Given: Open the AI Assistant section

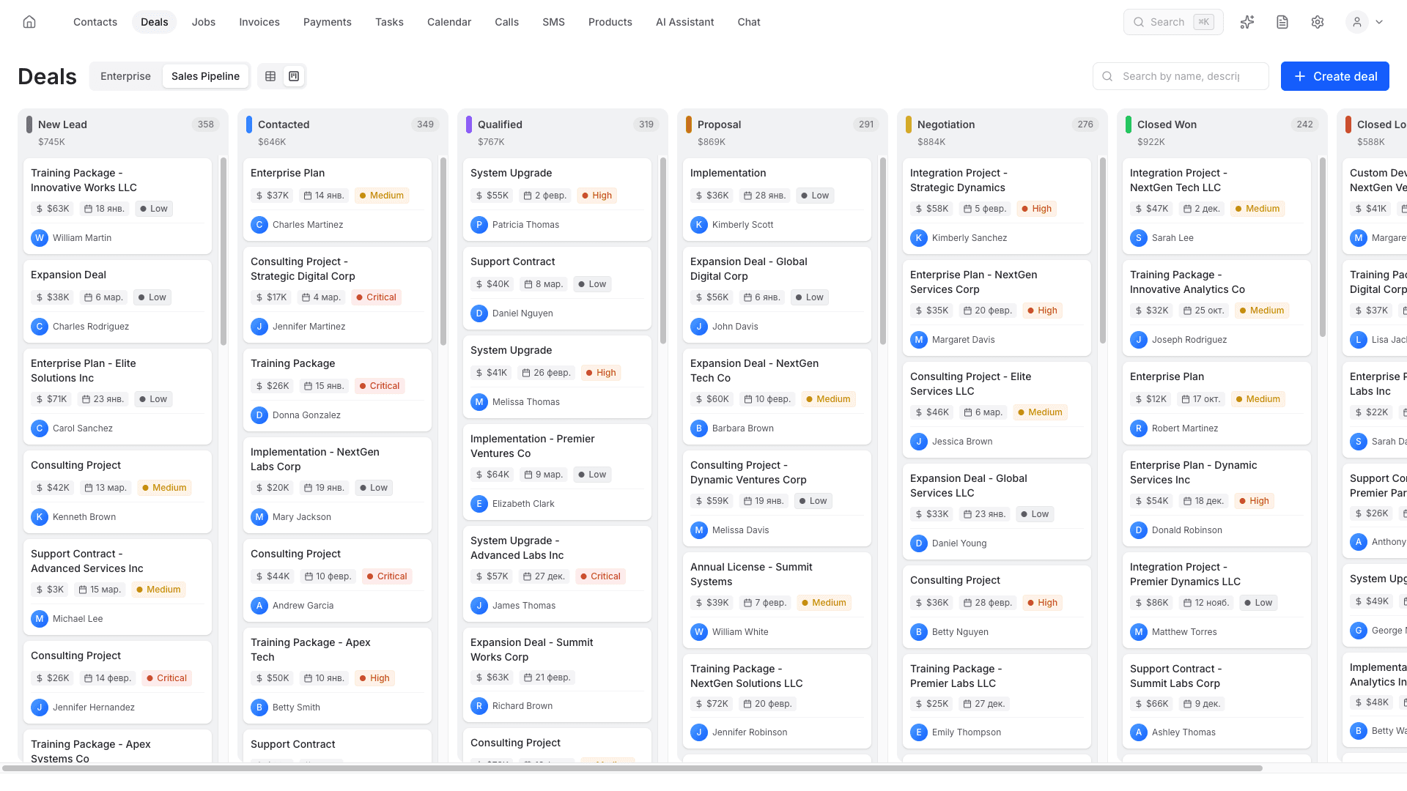Looking at the screenshot, I should (684, 22).
